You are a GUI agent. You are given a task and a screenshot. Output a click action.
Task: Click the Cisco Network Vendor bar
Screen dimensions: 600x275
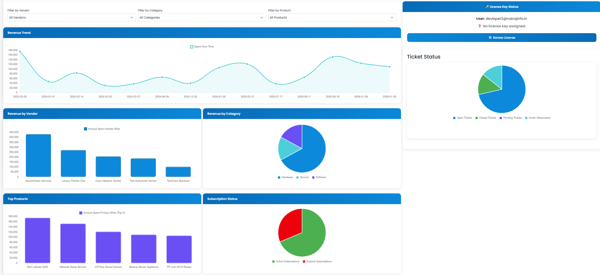coord(108,167)
